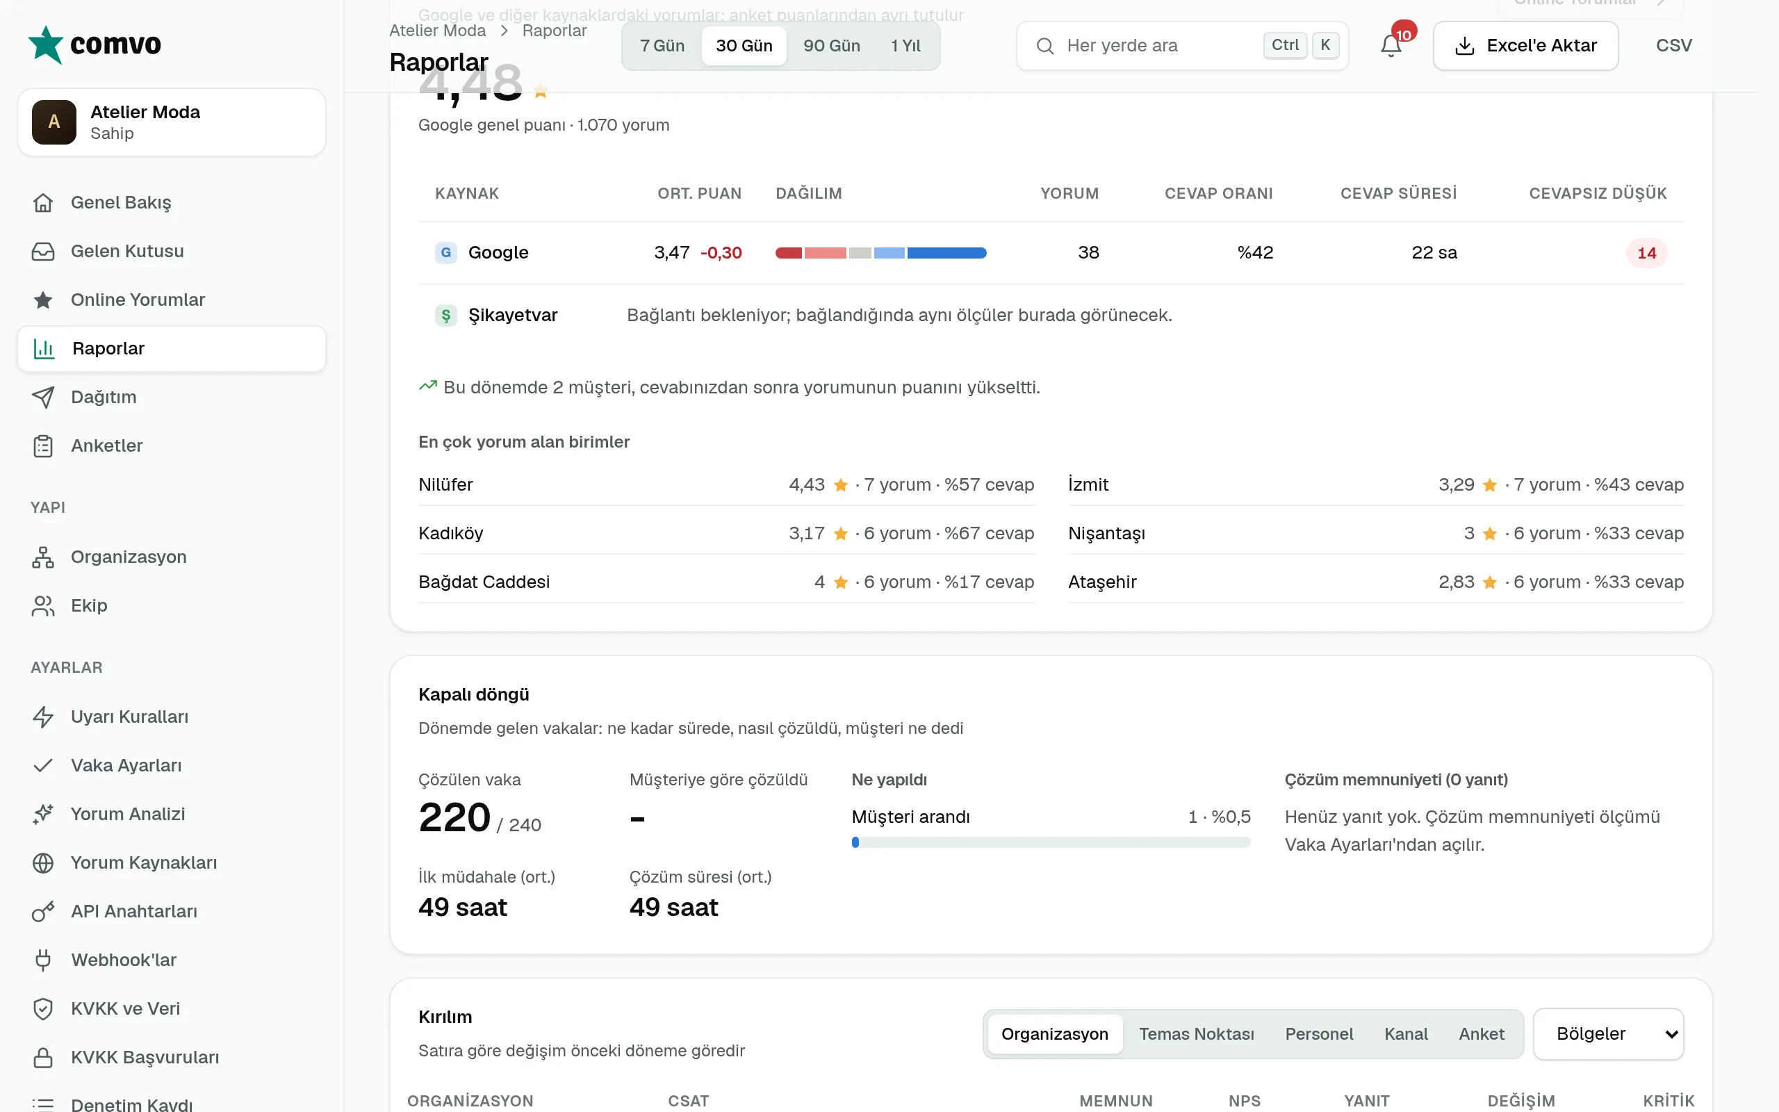Viewport: 1779px width, 1112px height.
Task: Select the 1 Yıl time range
Action: pos(905,46)
